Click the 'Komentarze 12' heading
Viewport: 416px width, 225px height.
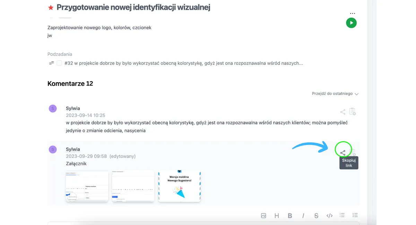(x=70, y=84)
